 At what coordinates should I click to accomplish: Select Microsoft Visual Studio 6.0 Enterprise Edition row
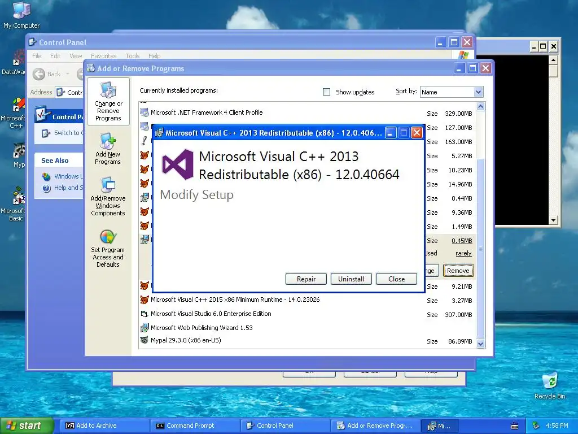click(x=308, y=314)
